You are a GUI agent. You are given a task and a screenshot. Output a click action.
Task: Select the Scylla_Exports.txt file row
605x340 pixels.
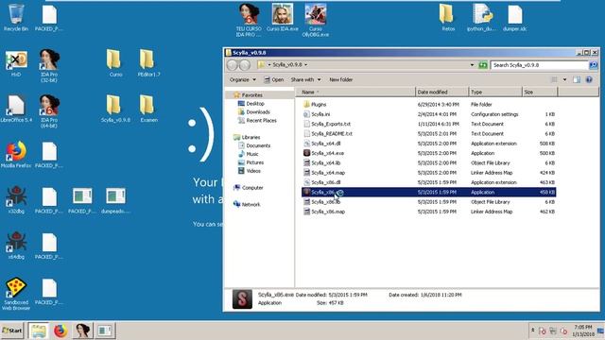pos(428,124)
